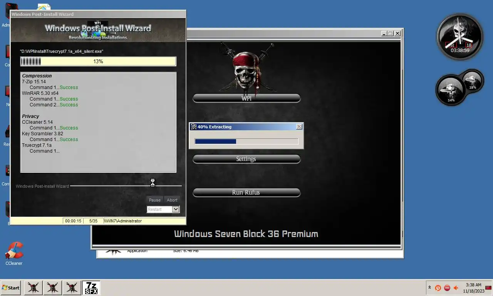Click the skull clock desktop gadget

[x=460, y=37]
